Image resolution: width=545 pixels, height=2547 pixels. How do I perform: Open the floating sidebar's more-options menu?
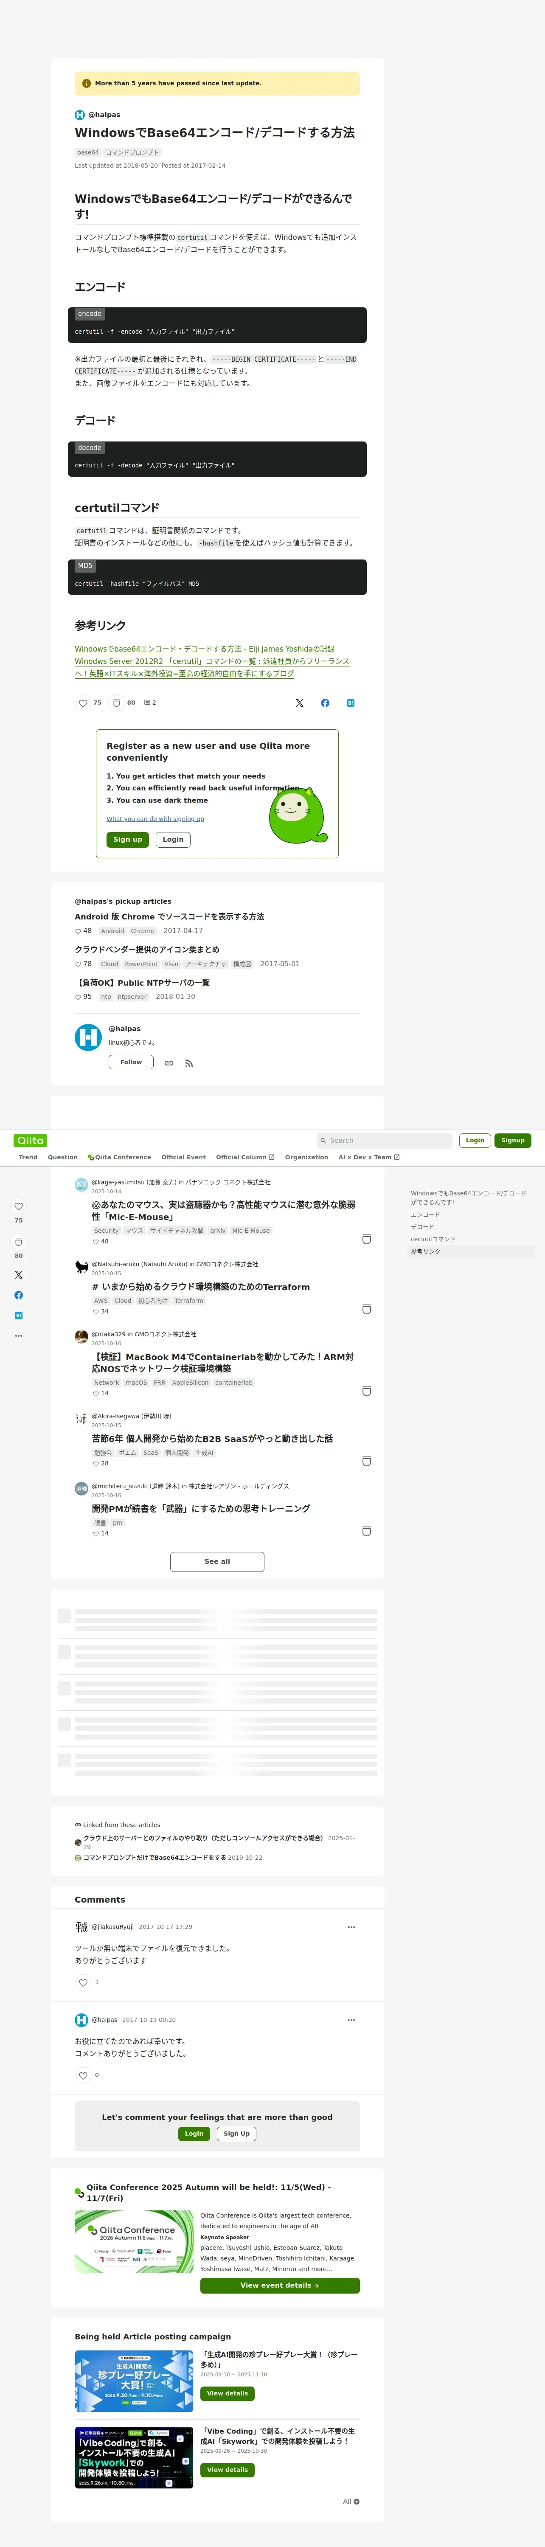click(x=19, y=1336)
